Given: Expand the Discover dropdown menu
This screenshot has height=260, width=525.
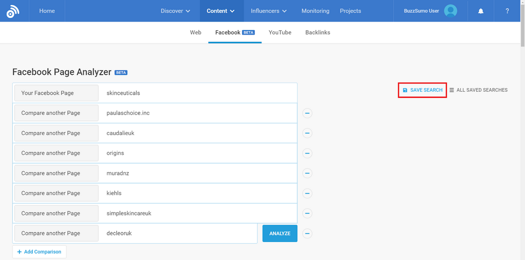Looking at the screenshot, I should (x=175, y=11).
